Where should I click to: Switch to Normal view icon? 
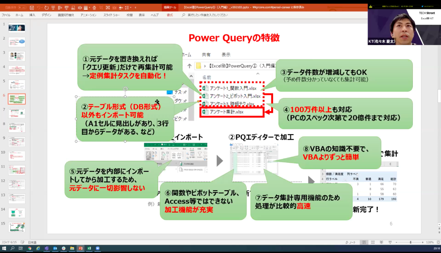point(364,242)
